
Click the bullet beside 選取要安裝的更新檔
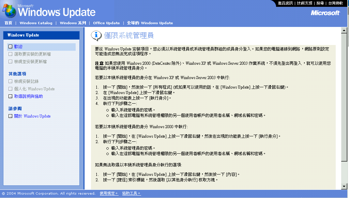pyautogui.click(x=10, y=54)
